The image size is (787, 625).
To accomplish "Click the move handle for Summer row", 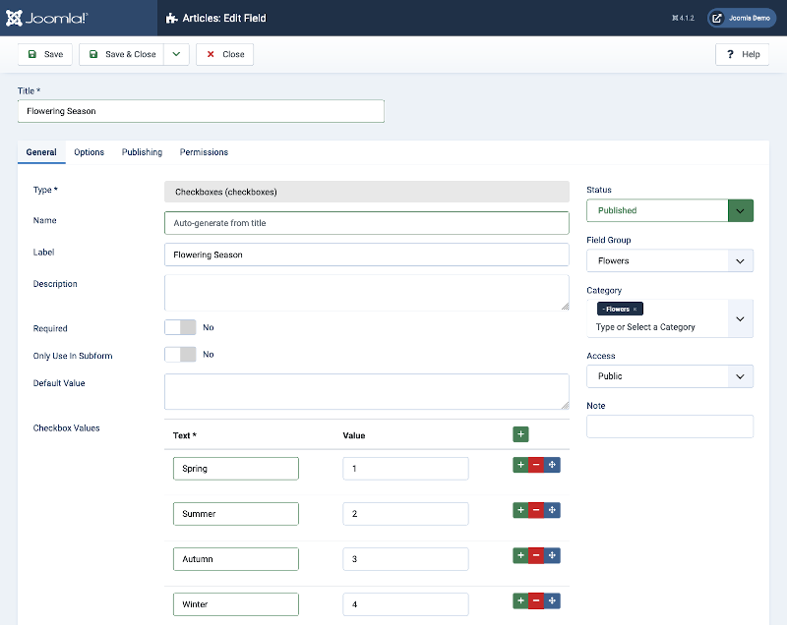I will pyautogui.click(x=552, y=510).
